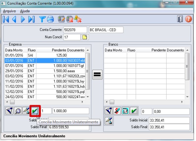Click Empresa pen stamp icon

pos(26,111)
